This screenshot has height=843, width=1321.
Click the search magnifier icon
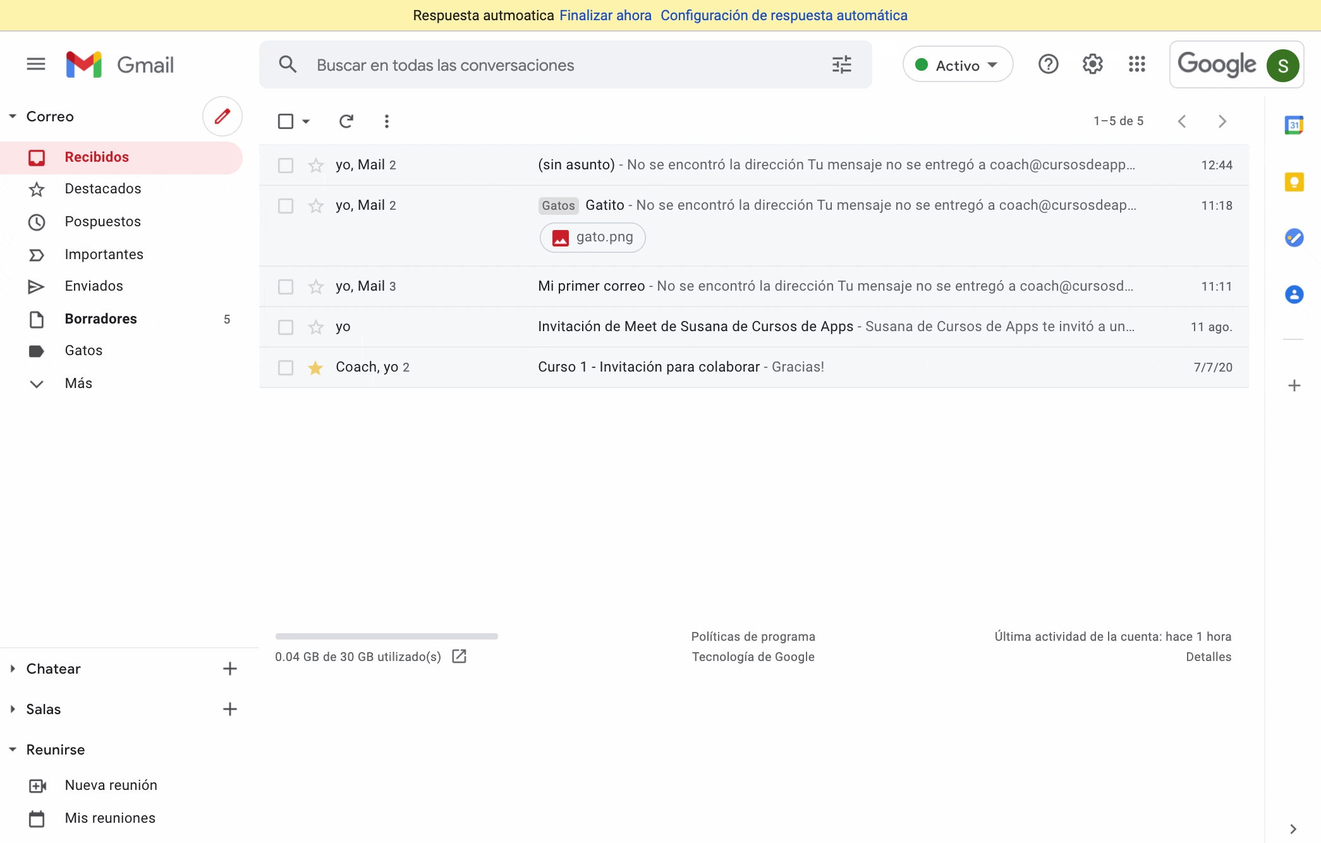[x=288, y=64]
